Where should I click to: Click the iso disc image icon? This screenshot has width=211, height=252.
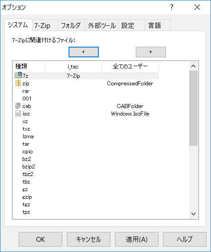point(18,113)
